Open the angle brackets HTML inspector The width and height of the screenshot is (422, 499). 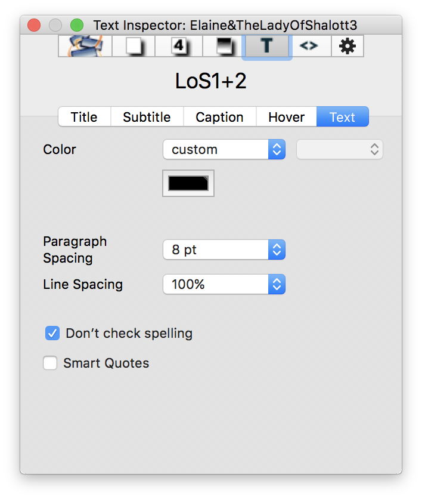[x=308, y=46]
